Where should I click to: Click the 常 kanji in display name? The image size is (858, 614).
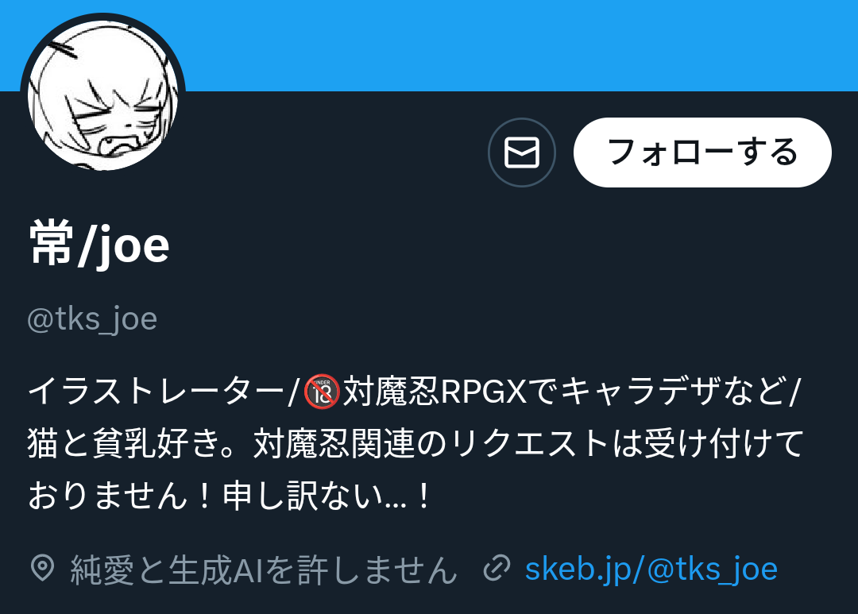coord(52,244)
